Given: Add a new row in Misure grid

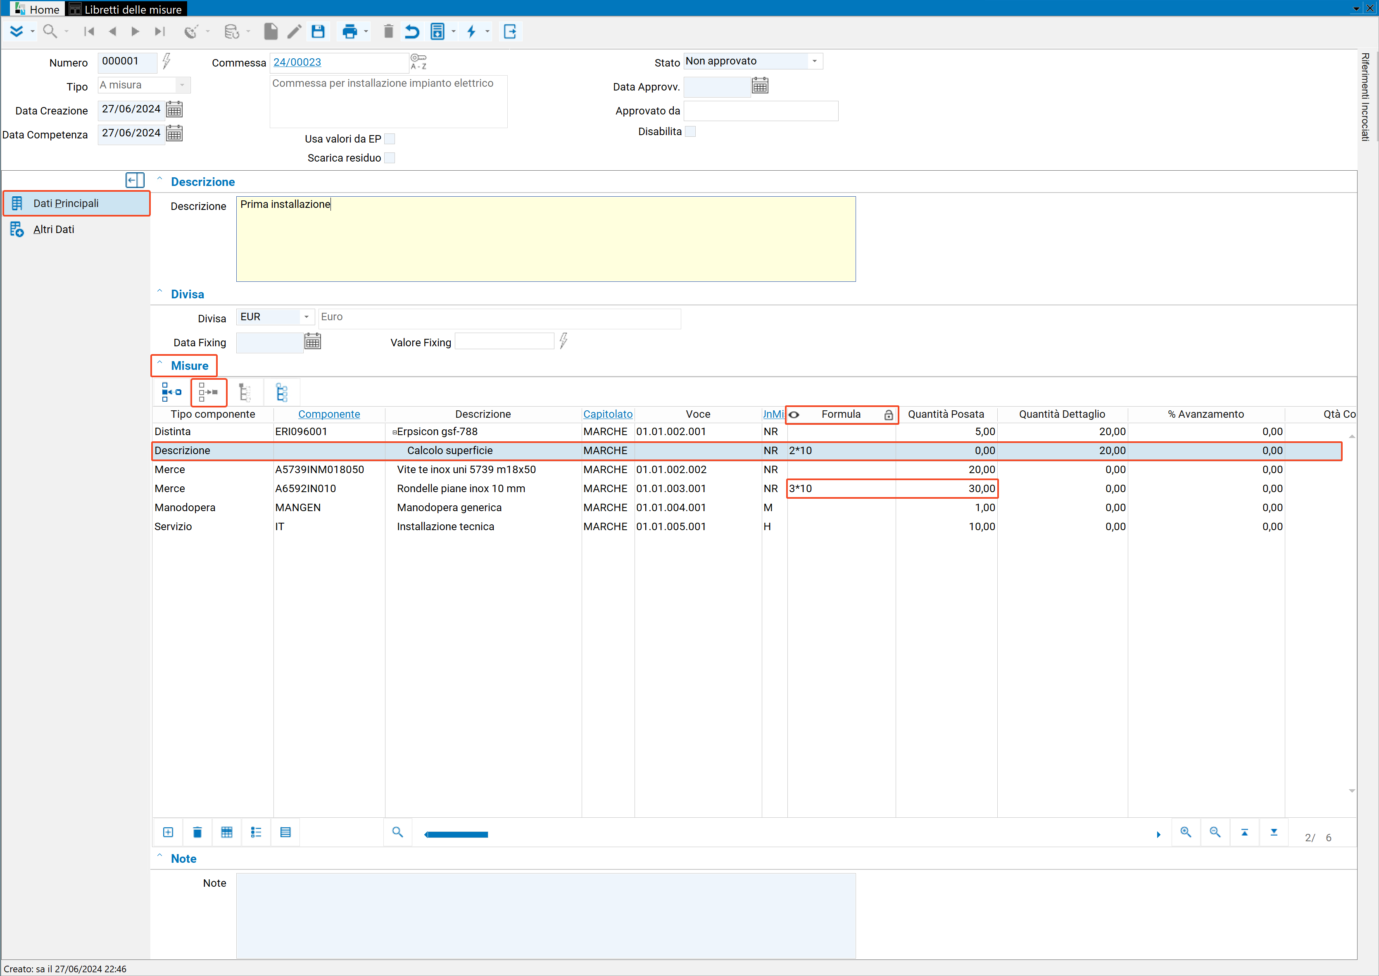Looking at the screenshot, I should 168,832.
